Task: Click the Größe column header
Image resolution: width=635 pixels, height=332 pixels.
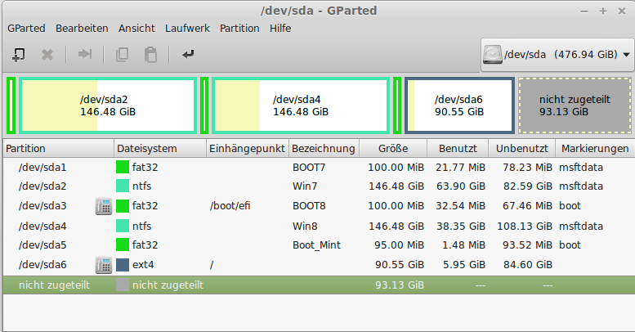Action: (393, 148)
